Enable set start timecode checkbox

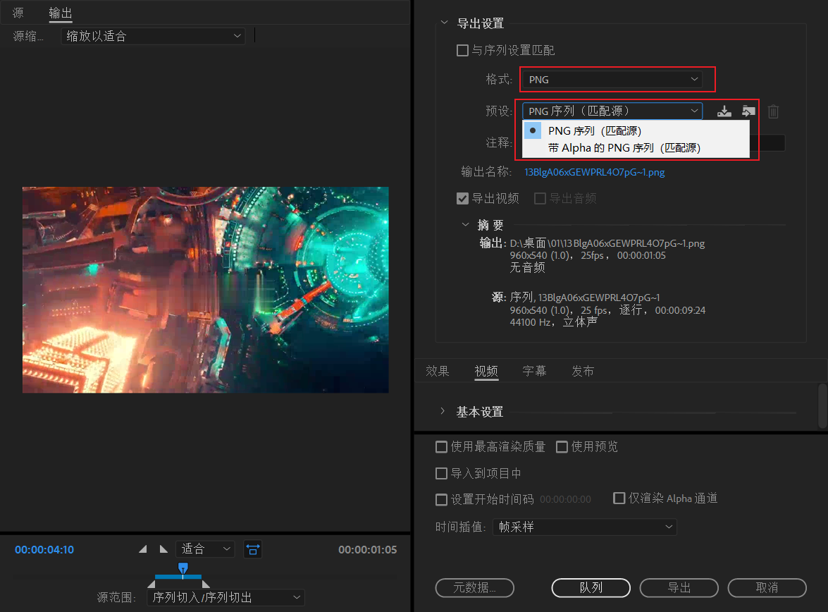click(x=441, y=499)
